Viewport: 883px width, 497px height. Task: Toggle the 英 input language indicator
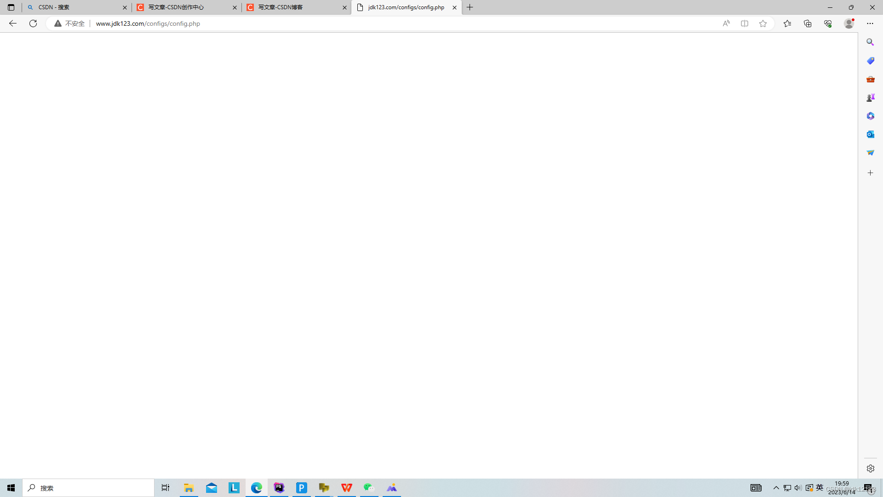[x=820, y=488]
